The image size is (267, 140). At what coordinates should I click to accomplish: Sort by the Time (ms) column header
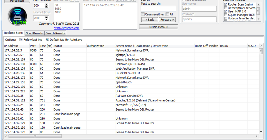(46, 46)
